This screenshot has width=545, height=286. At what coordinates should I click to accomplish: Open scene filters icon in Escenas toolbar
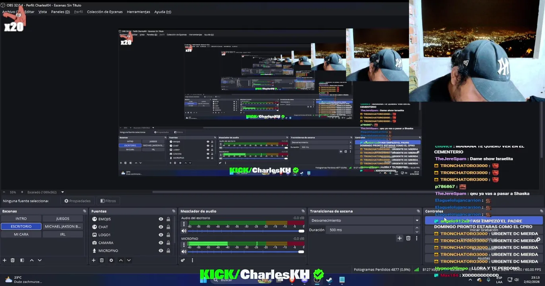tap(22, 260)
